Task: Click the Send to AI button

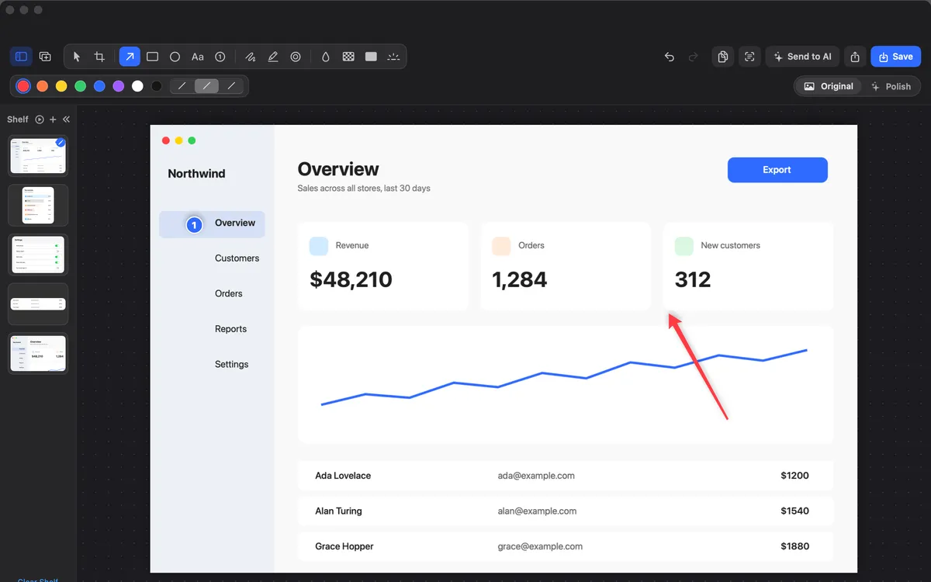Action: (x=803, y=57)
